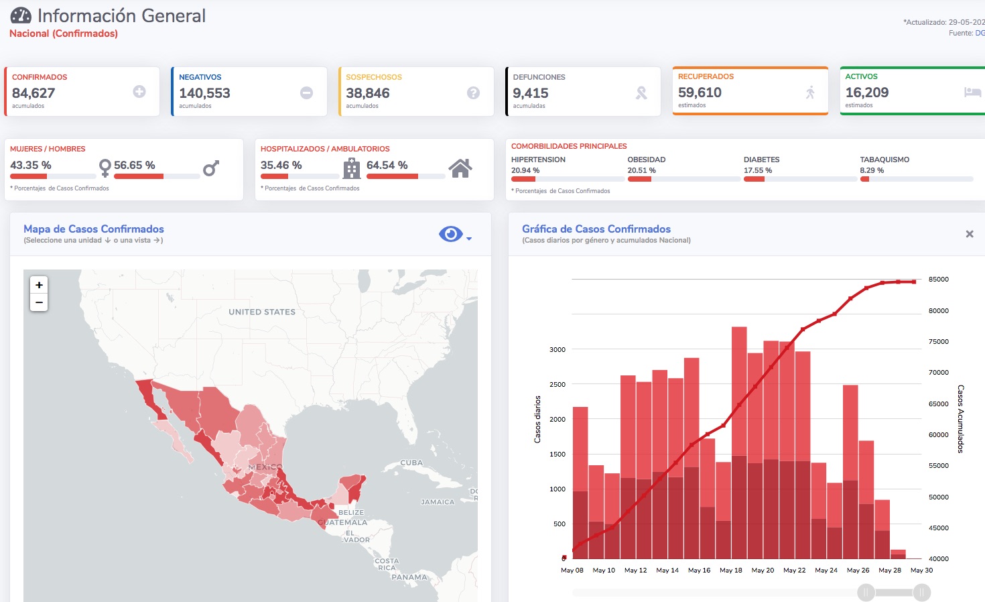This screenshot has height=602, width=985.
Task: Click the house icon for Ambulatorios
Action: pos(460,168)
